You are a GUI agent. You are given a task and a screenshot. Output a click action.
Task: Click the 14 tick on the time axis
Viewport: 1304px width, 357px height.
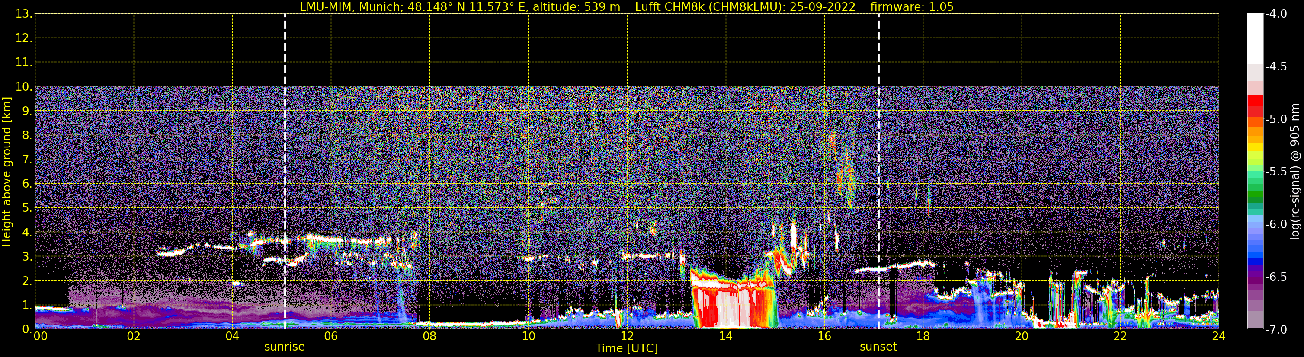pos(726,336)
